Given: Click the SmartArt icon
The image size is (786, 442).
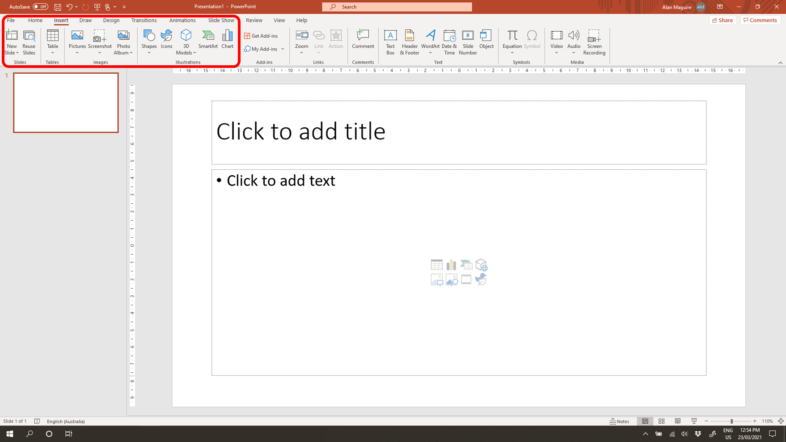Looking at the screenshot, I should (x=208, y=39).
